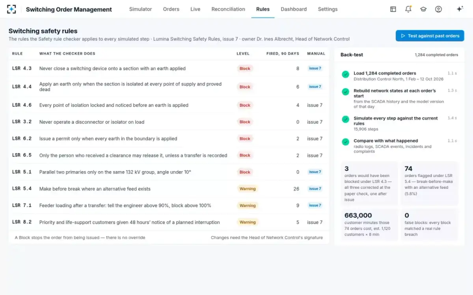The width and height of the screenshot is (473, 295).
Task: Click the Back-test panel heading
Action: 352,55
